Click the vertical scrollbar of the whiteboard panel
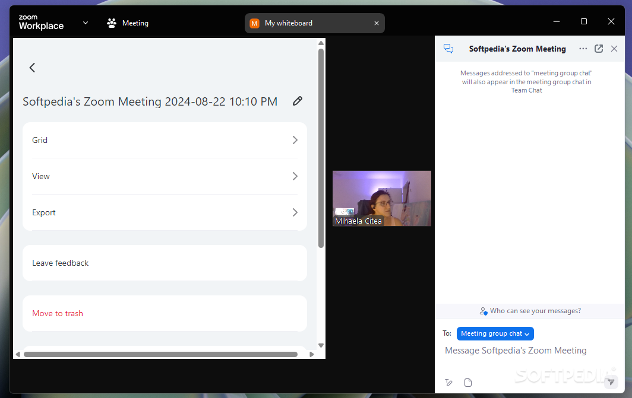Viewport: 632px width, 398px height. click(x=321, y=148)
